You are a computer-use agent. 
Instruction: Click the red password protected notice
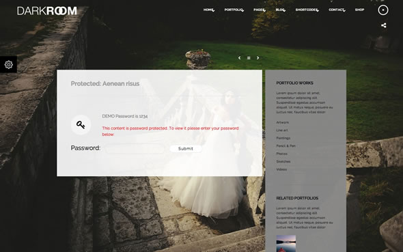[170, 131]
